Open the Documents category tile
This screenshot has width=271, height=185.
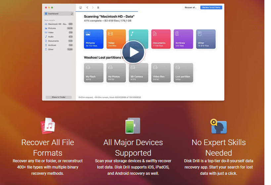point(161,39)
